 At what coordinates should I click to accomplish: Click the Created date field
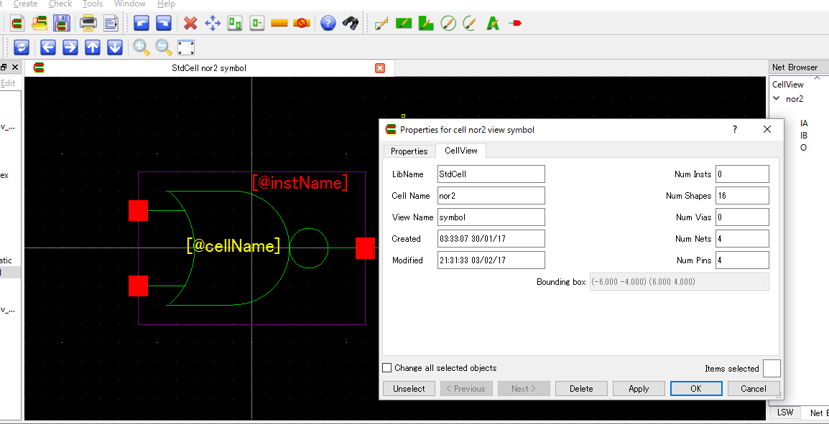[x=491, y=239]
